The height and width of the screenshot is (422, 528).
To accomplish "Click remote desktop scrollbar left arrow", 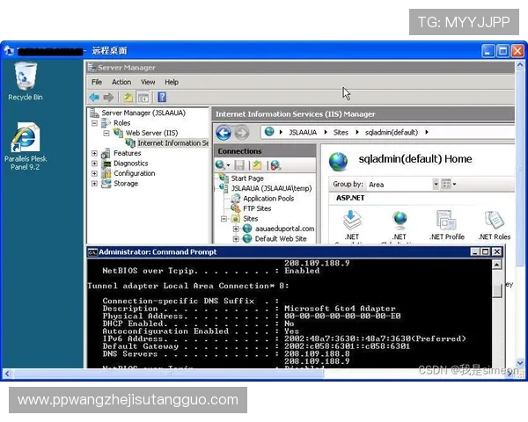I will tap(7, 374).
